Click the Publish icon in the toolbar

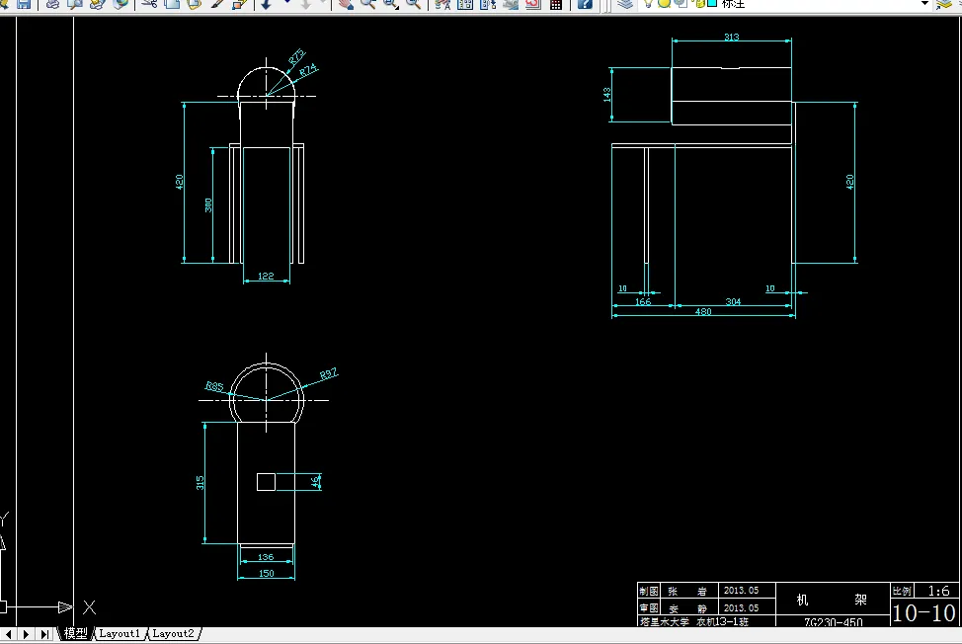click(x=97, y=4)
